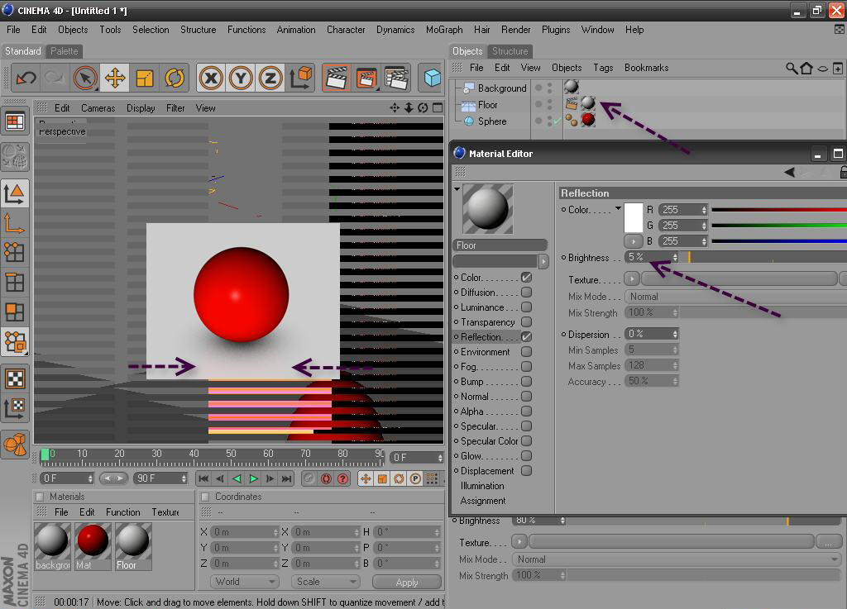
Task: Render the active view
Action: click(337, 79)
